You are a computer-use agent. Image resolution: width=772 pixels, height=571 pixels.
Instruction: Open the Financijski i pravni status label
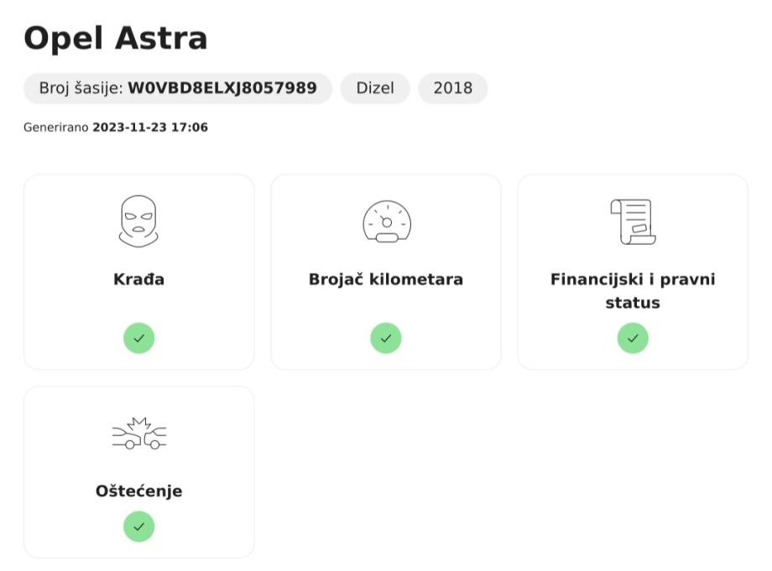[x=633, y=291]
